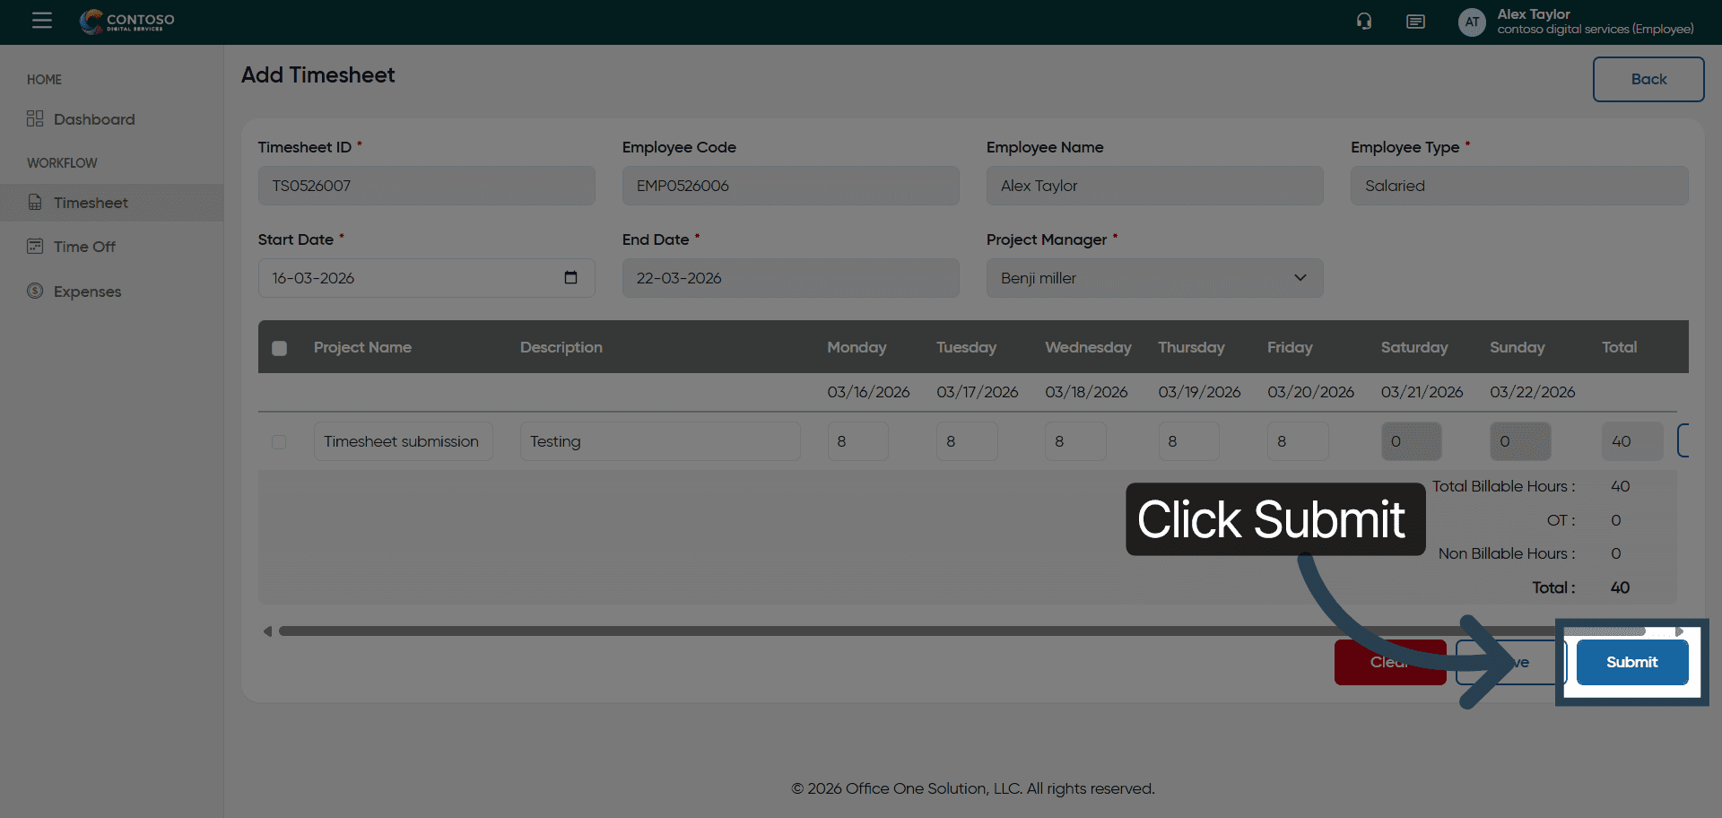
Task: Click the AT user avatar
Action: (1471, 22)
